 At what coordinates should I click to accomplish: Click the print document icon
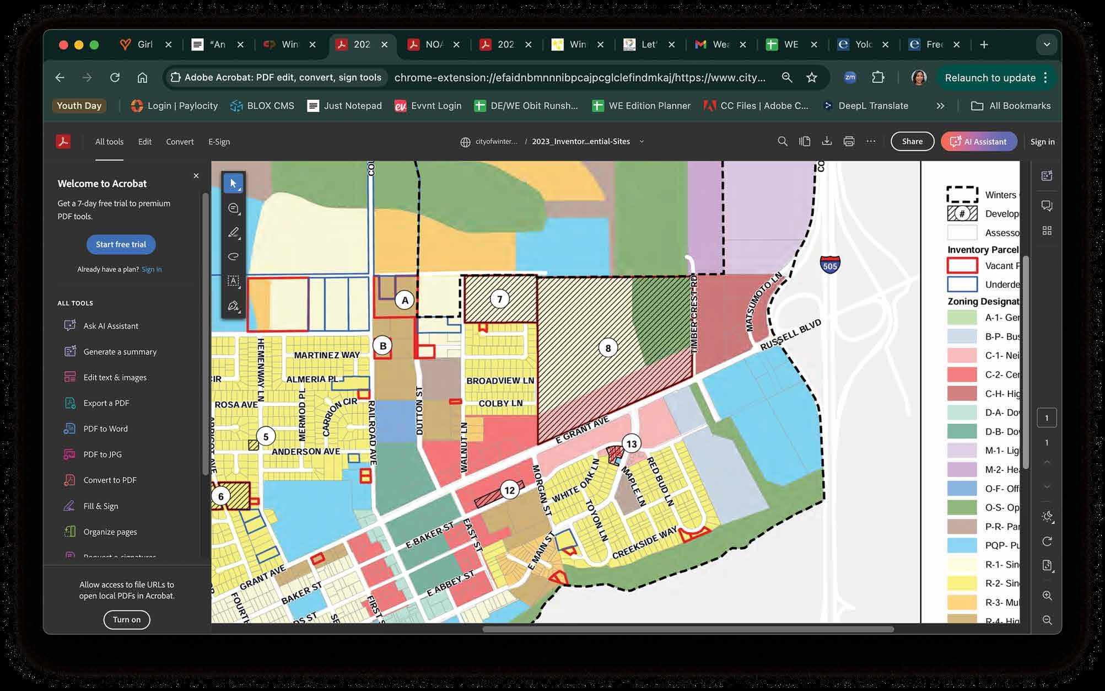tap(849, 141)
